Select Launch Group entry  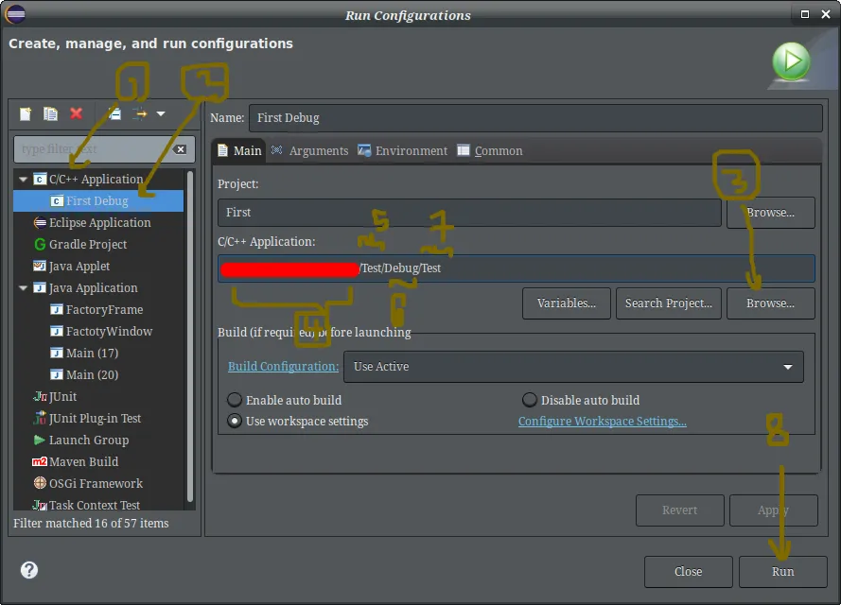coord(81,440)
